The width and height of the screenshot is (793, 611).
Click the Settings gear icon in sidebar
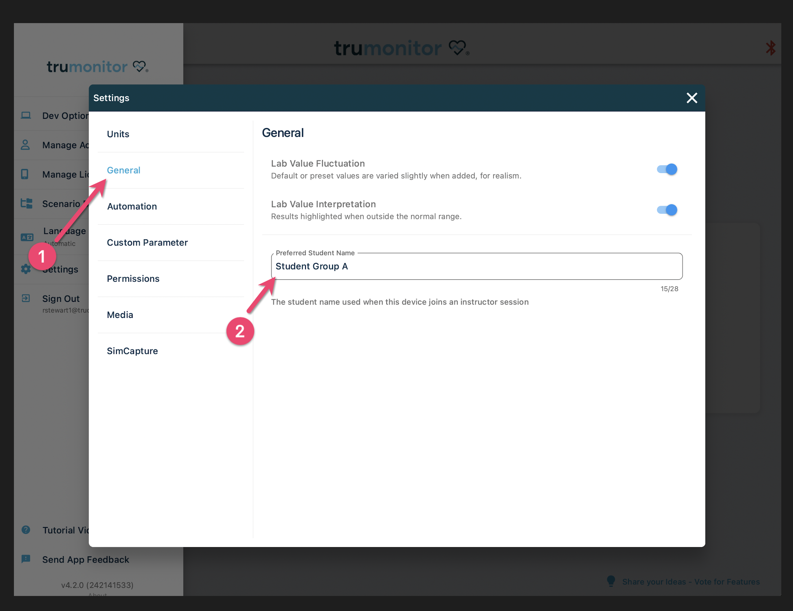pyautogui.click(x=26, y=269)
